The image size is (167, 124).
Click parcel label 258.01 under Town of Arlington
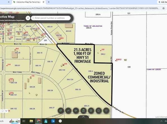[x=89, y=28]
